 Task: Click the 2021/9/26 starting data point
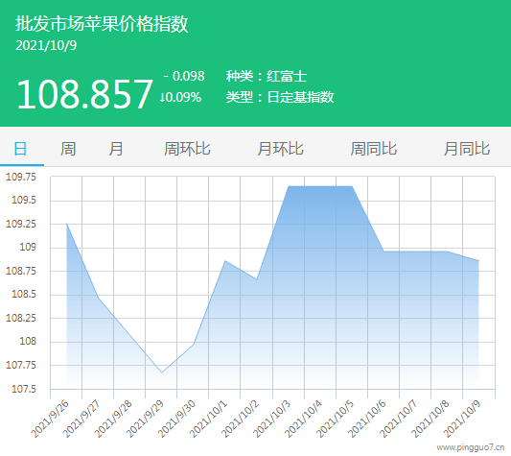point(67,224)
